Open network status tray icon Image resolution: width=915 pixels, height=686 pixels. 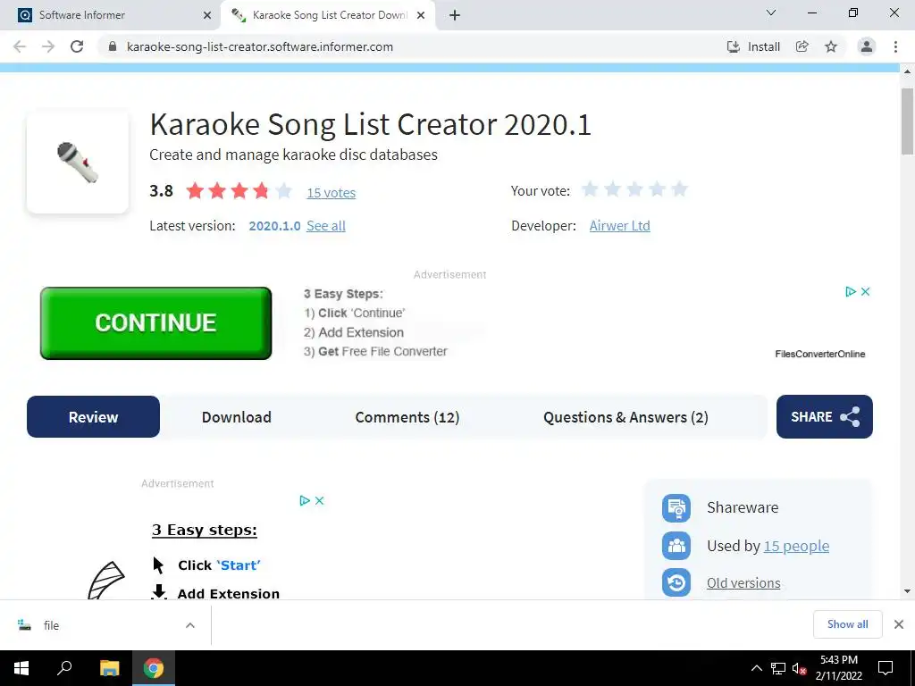(x=778, y=668)
